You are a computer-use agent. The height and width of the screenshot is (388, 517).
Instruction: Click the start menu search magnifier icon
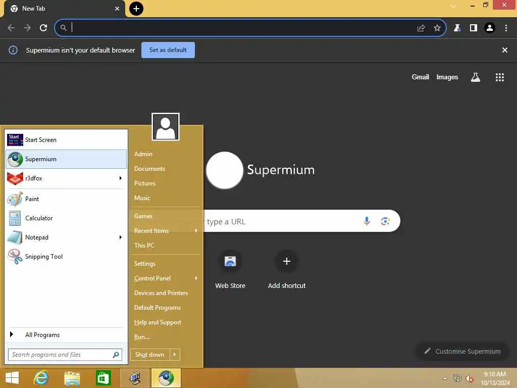click(x=116, y=355)
